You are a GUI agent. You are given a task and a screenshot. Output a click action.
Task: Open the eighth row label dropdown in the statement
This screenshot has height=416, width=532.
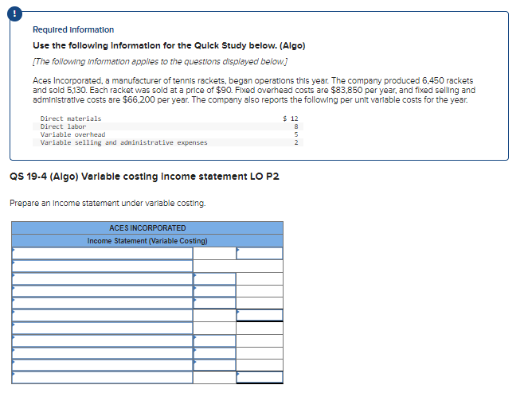tap(103, 340)
